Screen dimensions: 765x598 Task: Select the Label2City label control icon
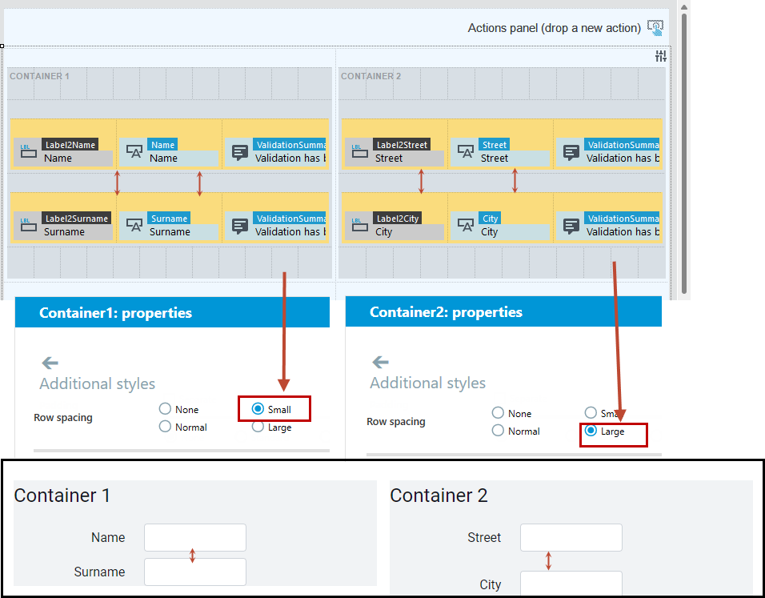360,226
